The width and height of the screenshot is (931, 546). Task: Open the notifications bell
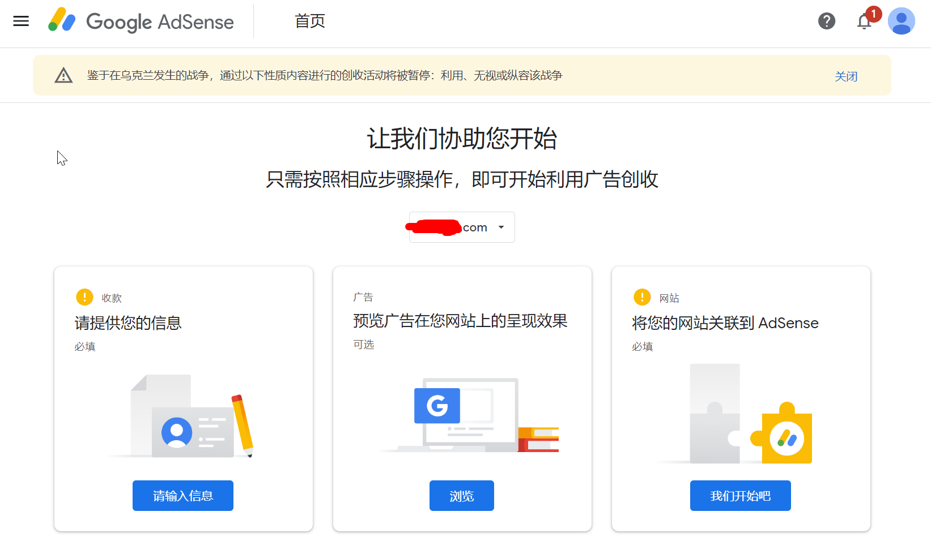pos(864,22)
